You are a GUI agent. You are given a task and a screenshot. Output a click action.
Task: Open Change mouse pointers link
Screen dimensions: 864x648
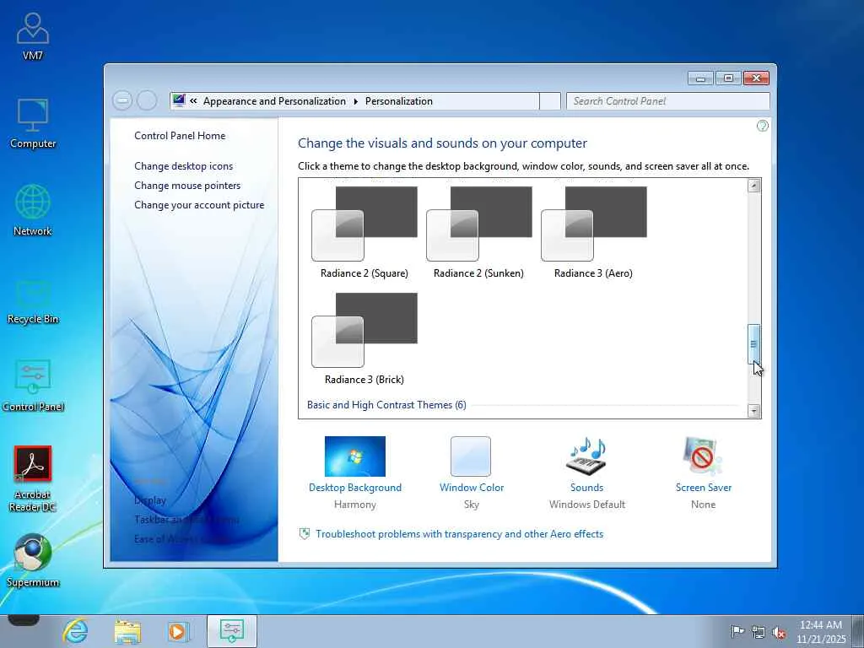(187, 185)
